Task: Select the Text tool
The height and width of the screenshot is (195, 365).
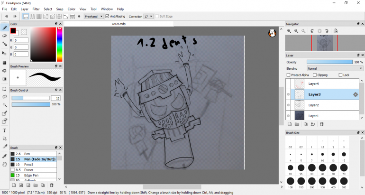Action: (x=5, y=130)
